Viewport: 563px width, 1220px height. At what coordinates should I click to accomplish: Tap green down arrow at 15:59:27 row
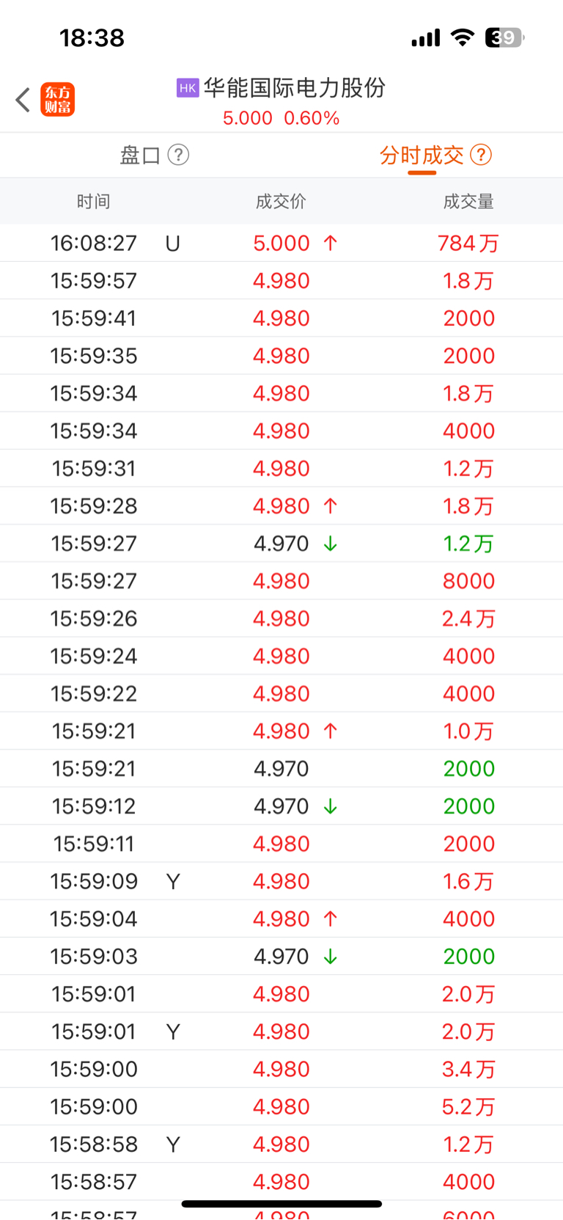(x=331, y=544)
